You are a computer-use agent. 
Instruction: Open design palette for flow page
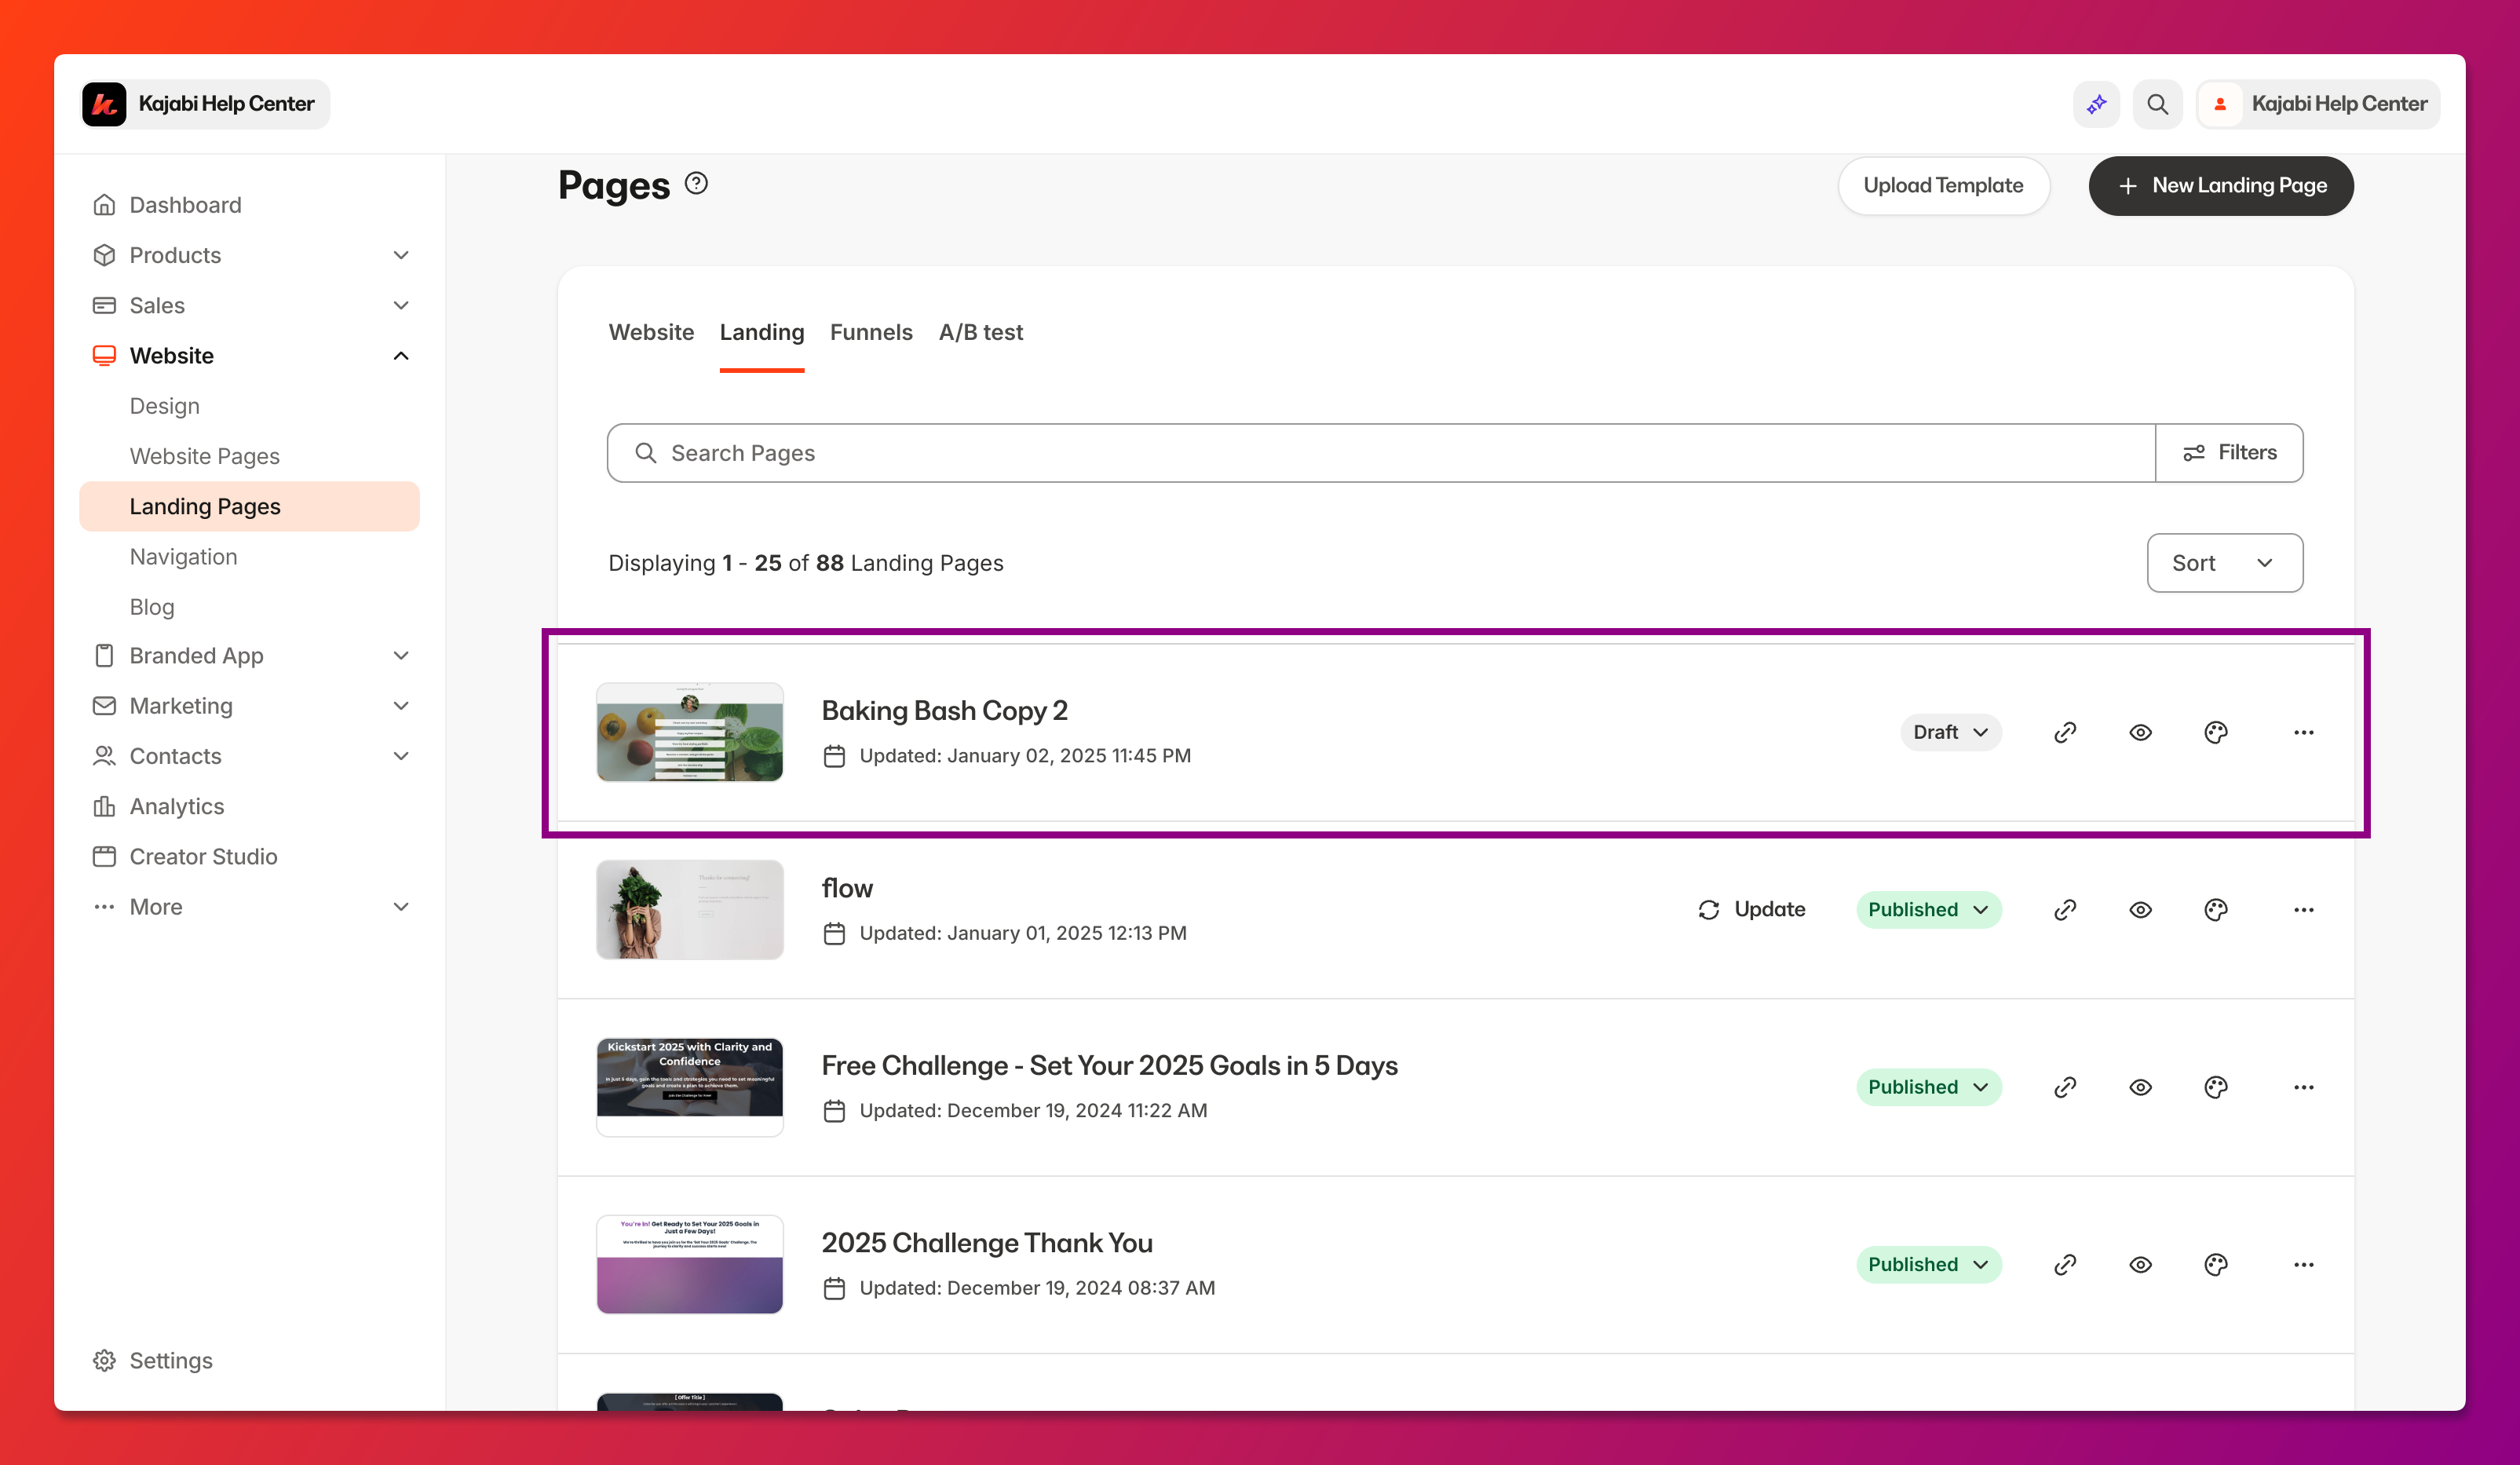[x=2216, y=910]
